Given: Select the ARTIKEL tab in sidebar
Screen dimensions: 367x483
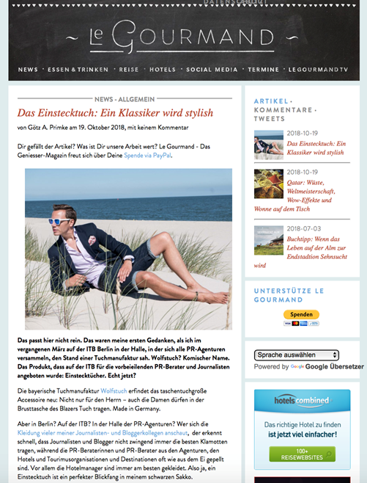Looking at the screenshot, I should (x=271, y=101).
